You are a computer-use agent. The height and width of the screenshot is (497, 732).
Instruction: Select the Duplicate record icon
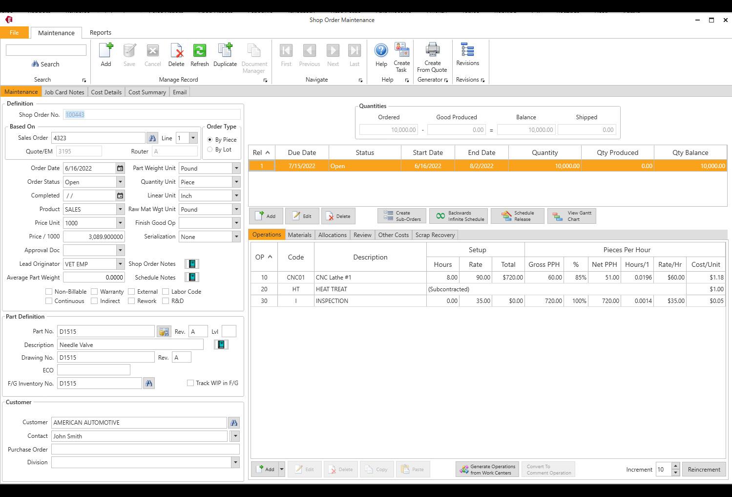[x=225, y=54]
